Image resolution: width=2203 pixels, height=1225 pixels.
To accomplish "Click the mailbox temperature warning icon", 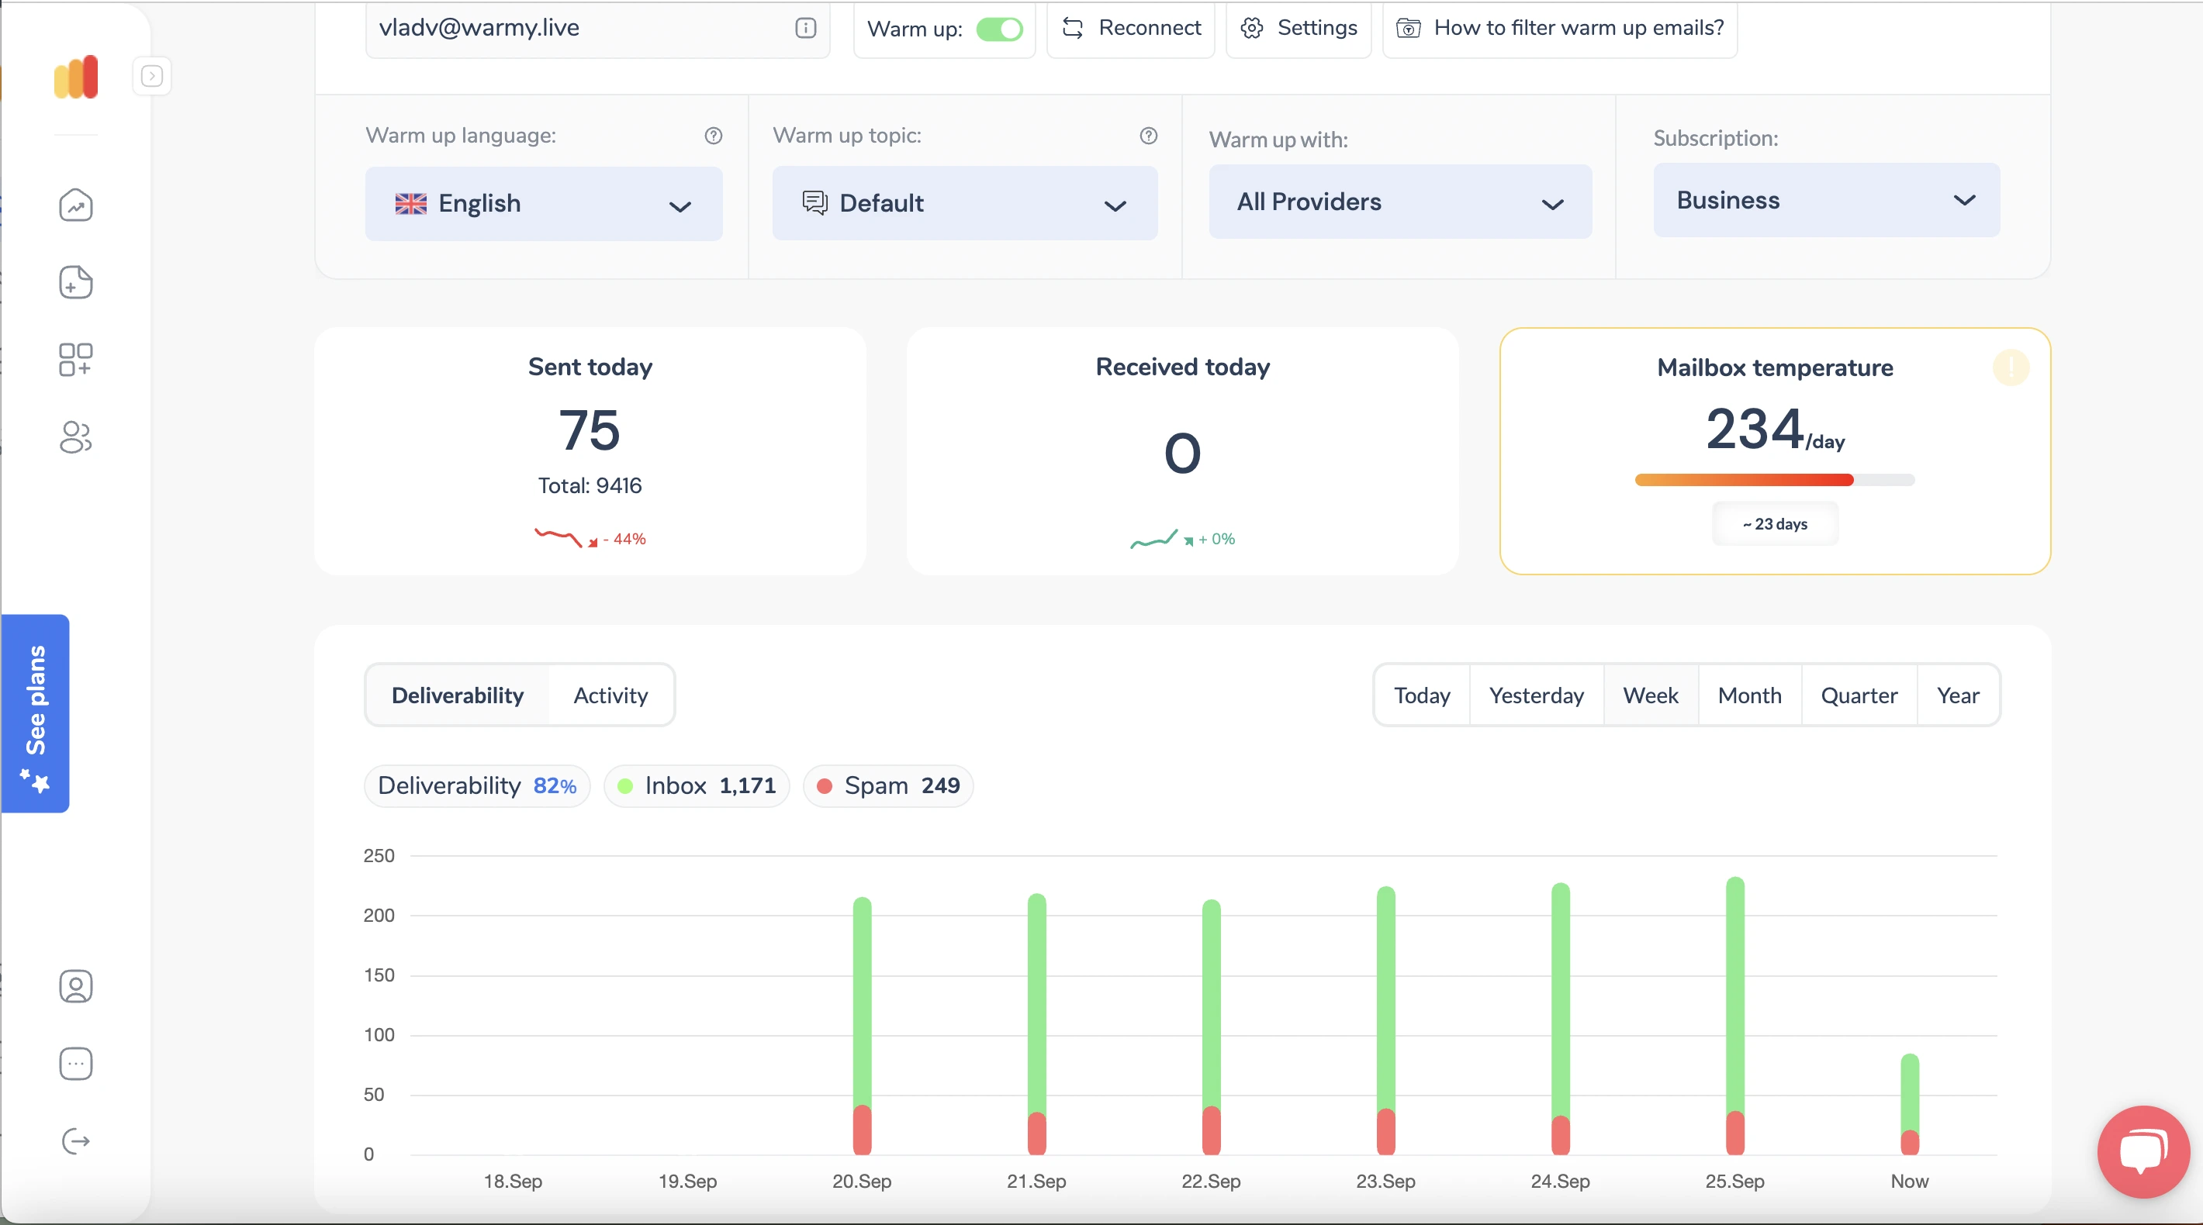I will (2011, 367).
